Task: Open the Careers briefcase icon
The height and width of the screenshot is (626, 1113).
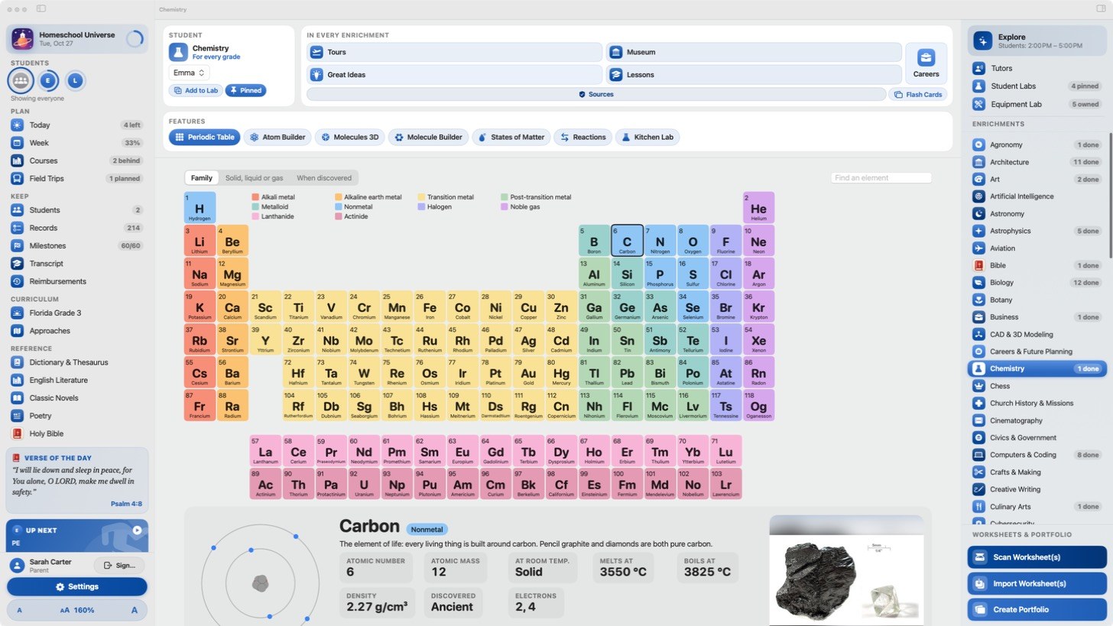Action: click(x=926, y=58)
